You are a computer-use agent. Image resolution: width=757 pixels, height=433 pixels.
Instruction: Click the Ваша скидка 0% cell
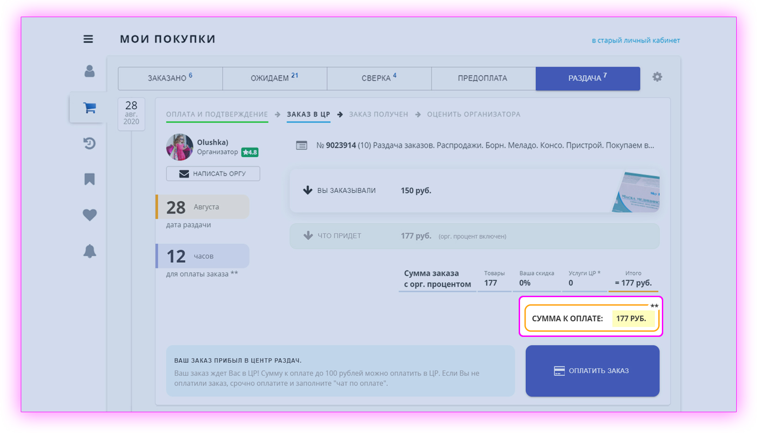pyautogui.click(x=537, y=279)
